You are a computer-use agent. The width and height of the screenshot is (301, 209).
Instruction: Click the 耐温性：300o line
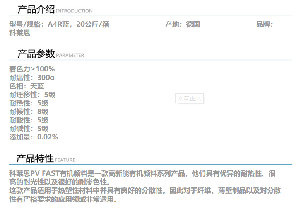(x=32, y=78)
